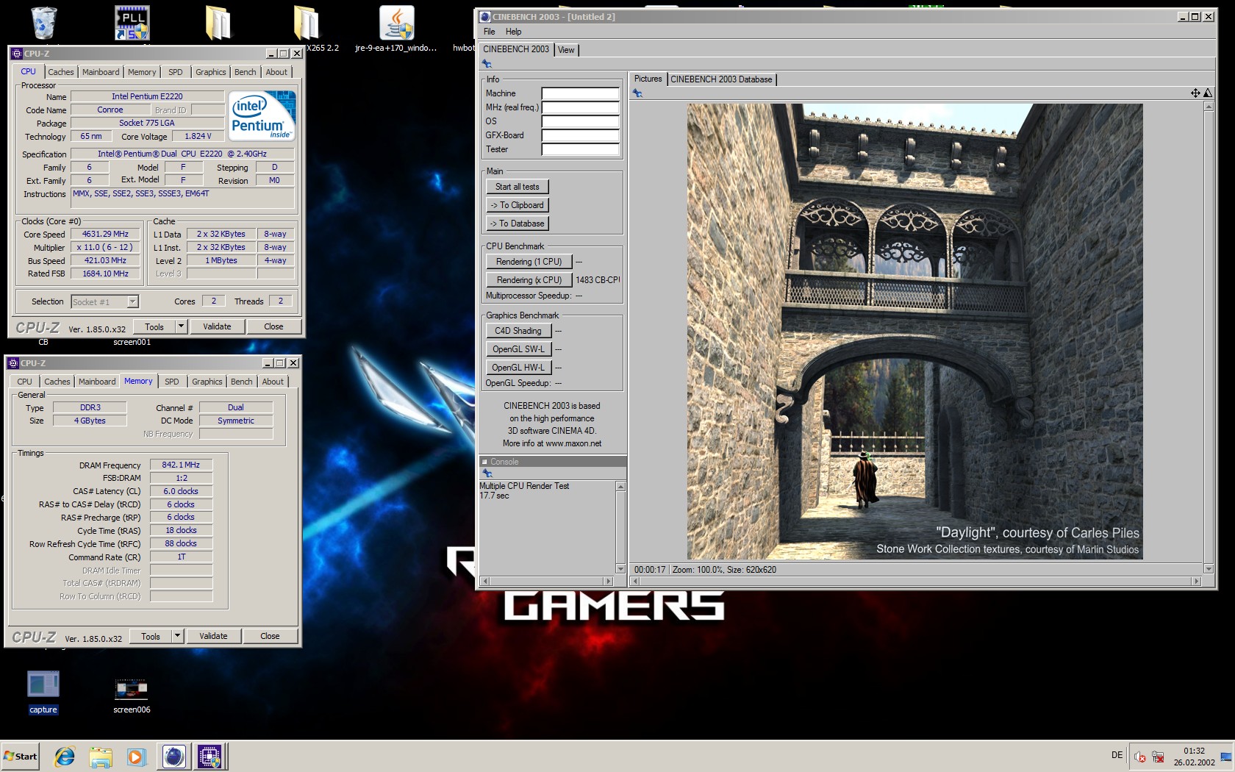Open Mainboard tab in upper CPU-Z
The width and height of the screenshot is (1235, 772).
coord(101,72)
